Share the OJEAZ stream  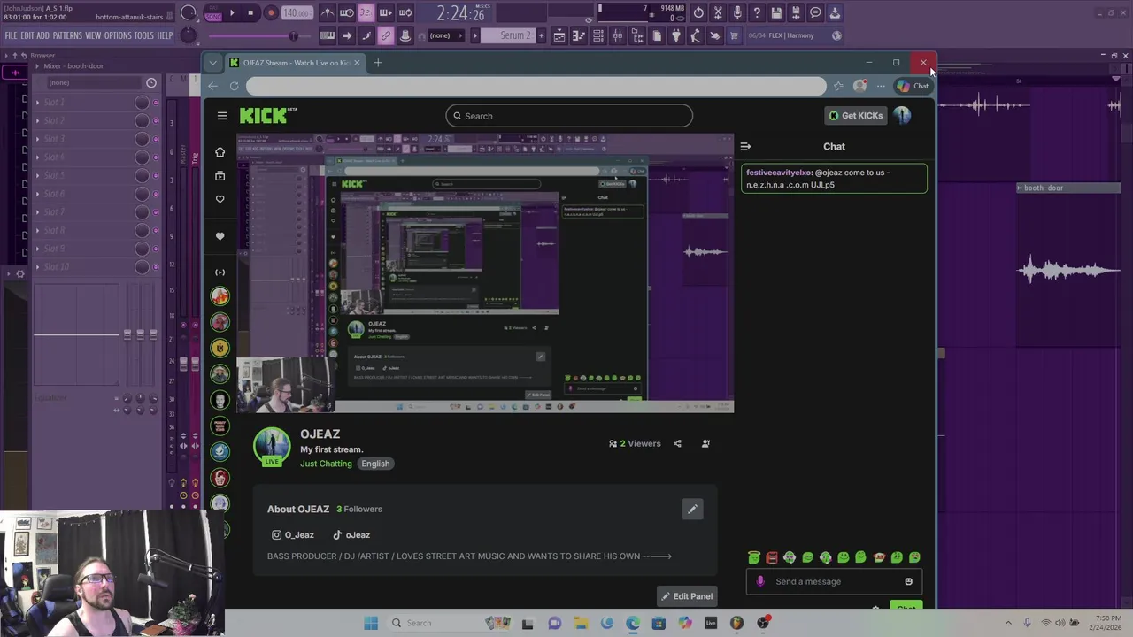click(x=677, y=444)
